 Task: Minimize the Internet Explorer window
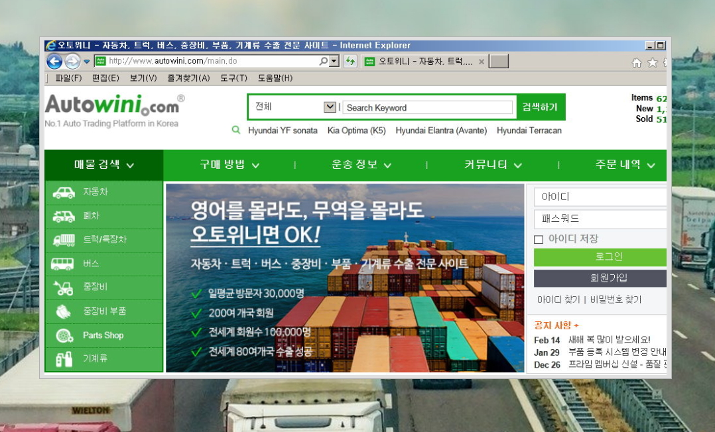click(x=650, y=46)
